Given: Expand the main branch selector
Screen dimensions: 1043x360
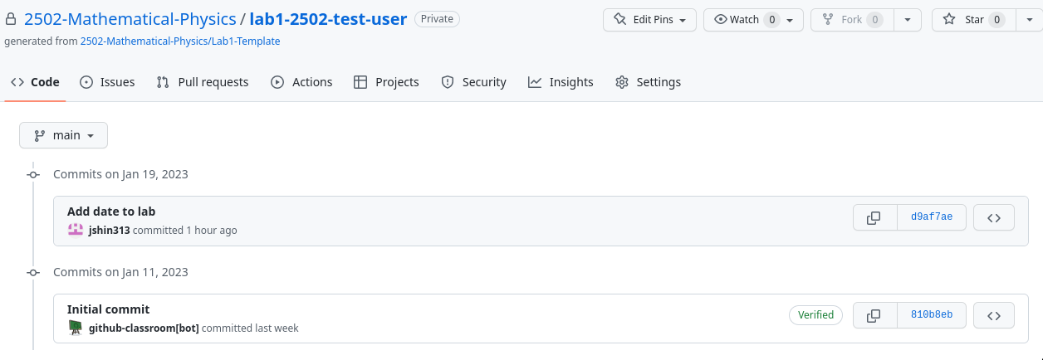Looking at the screenshot, I should [64, 135].
